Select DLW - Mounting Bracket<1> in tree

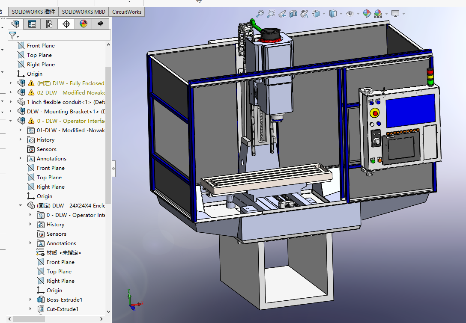66,112
